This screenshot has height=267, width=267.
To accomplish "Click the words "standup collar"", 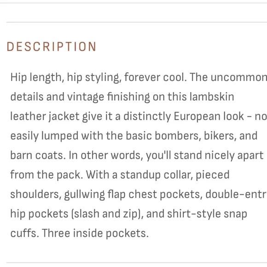I will pos(157,175).
